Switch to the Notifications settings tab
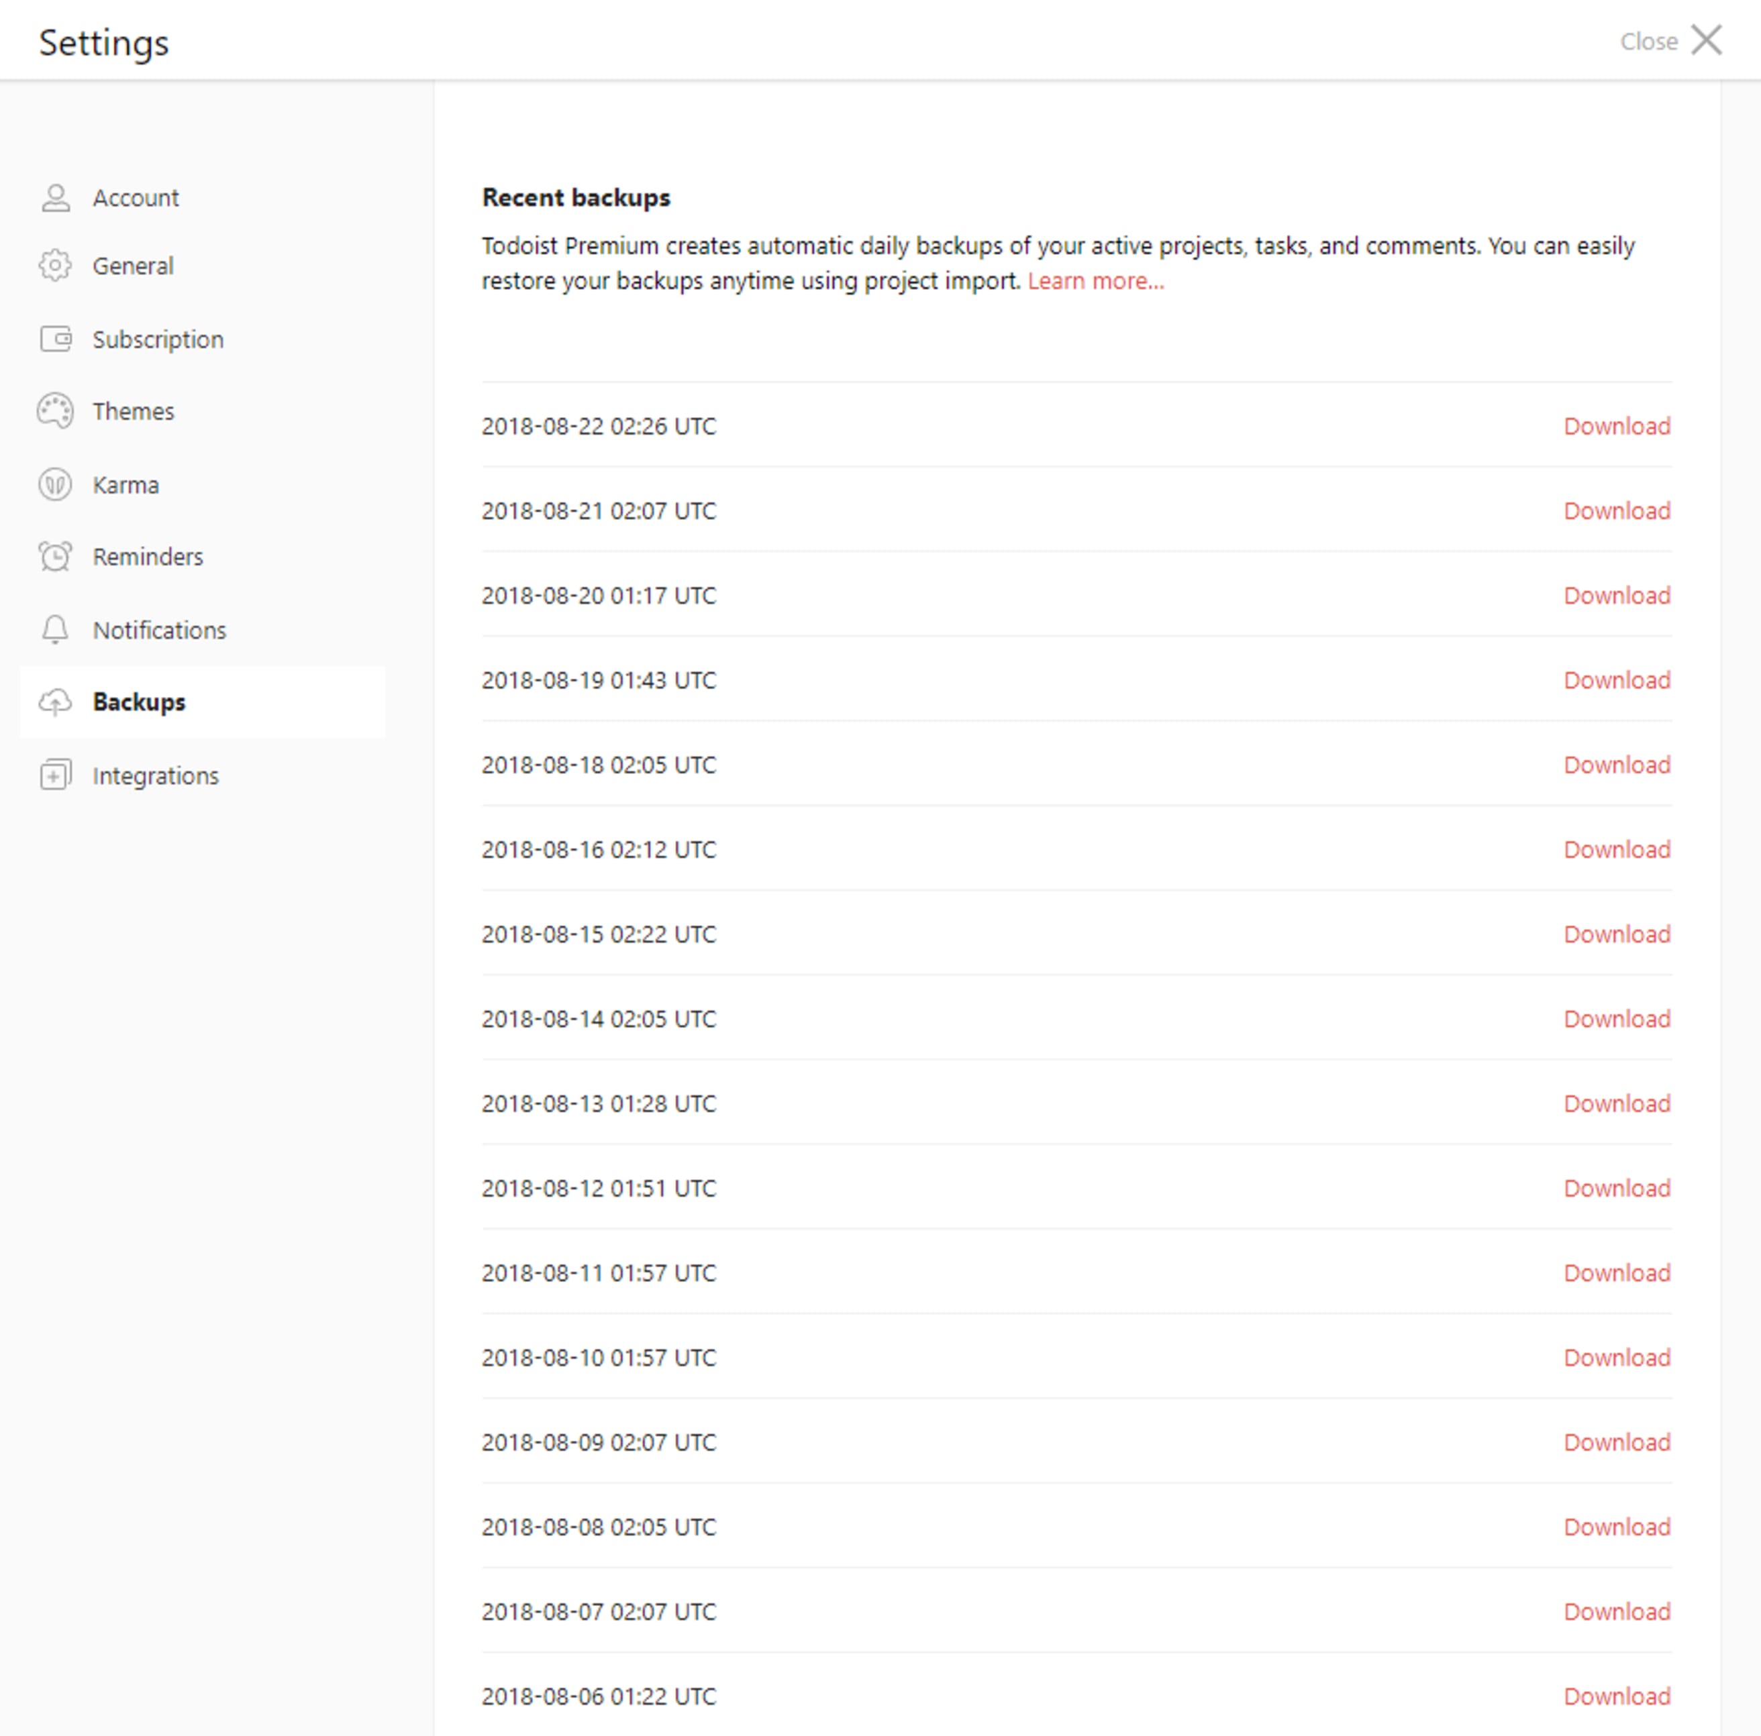The height and width of the screenshot is (1736, 1761). pyautogui.click(x=160, y=630)
